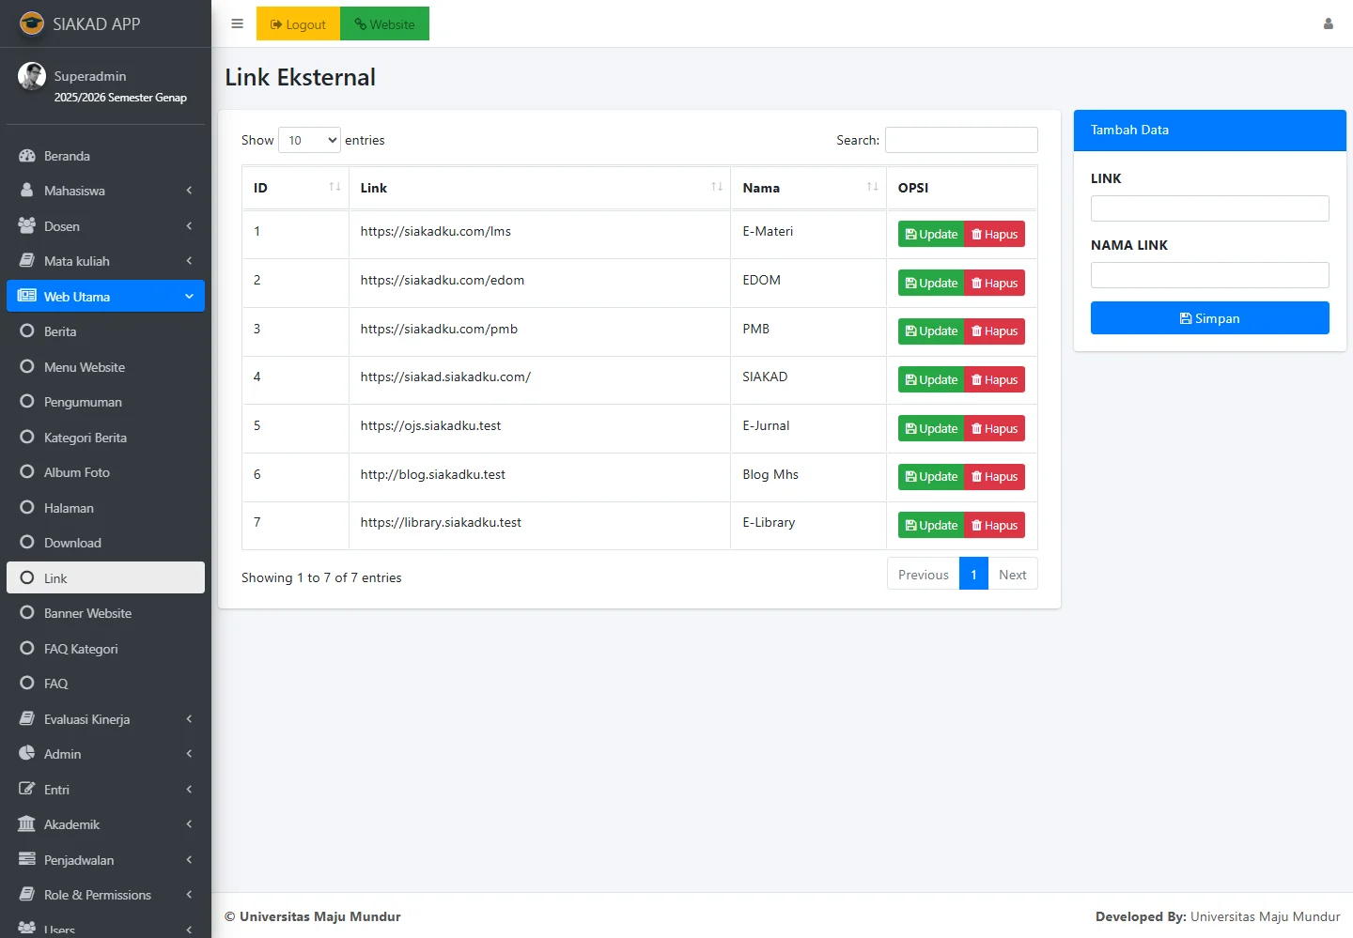Click the hamburger sidebar toggle icon

[x=237, y=24]
